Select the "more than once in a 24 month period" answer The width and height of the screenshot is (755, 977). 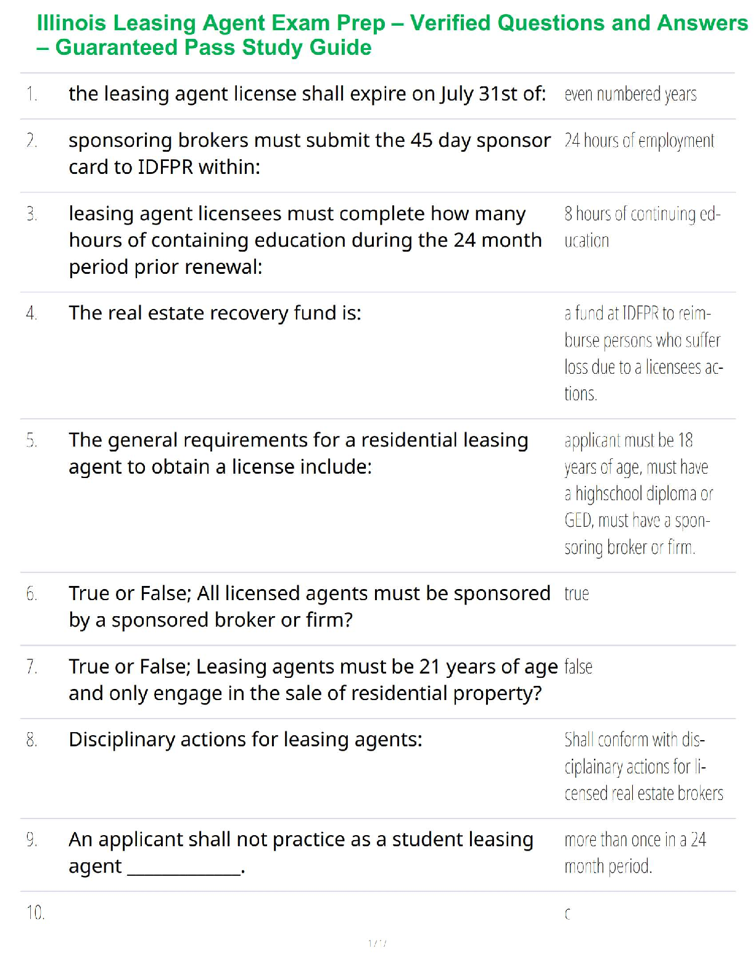[x=635, y=853]
